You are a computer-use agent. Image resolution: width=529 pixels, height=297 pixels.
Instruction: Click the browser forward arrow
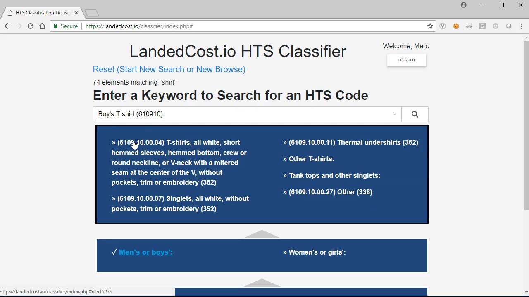pos(19,26)
